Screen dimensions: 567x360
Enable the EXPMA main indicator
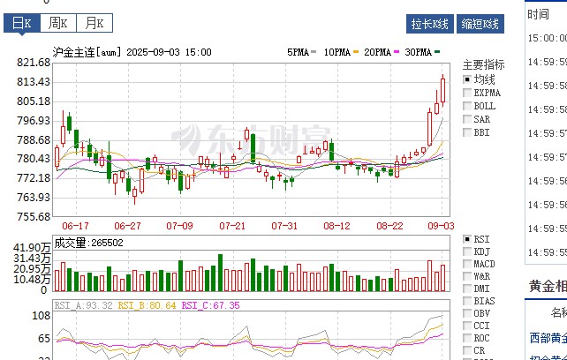[x=467, y=93]
